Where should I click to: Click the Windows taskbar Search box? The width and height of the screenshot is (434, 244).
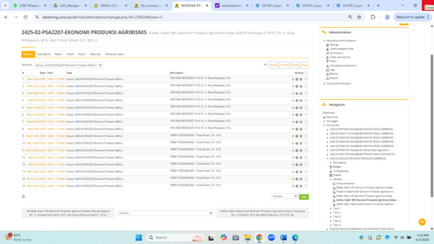(x=174, y=237)
